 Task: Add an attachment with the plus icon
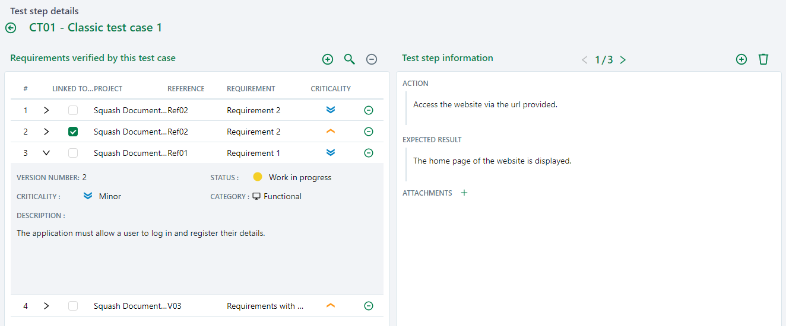click(464, 193)
